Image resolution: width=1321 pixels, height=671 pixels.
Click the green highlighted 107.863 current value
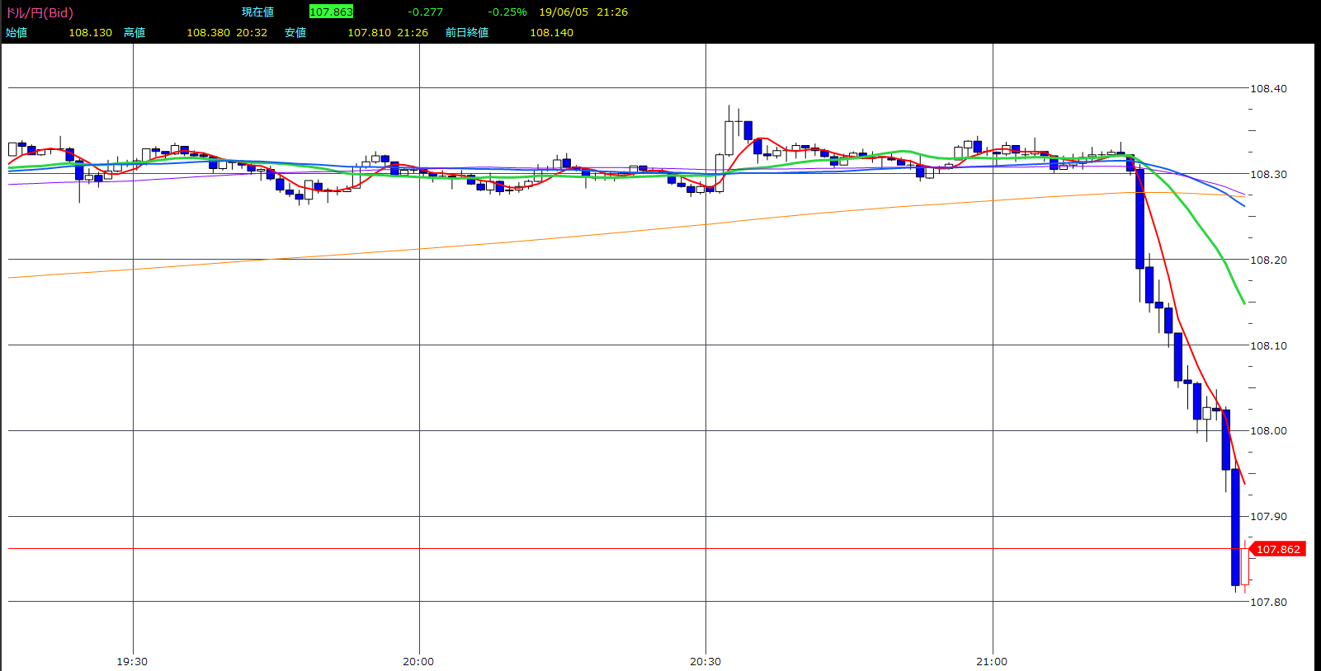[x=331, y=12]
